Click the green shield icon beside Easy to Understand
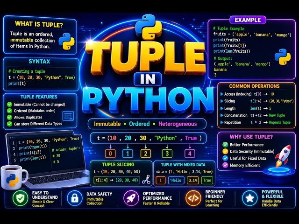This screenshot has width=299, height=224. [x=21, y=198]
